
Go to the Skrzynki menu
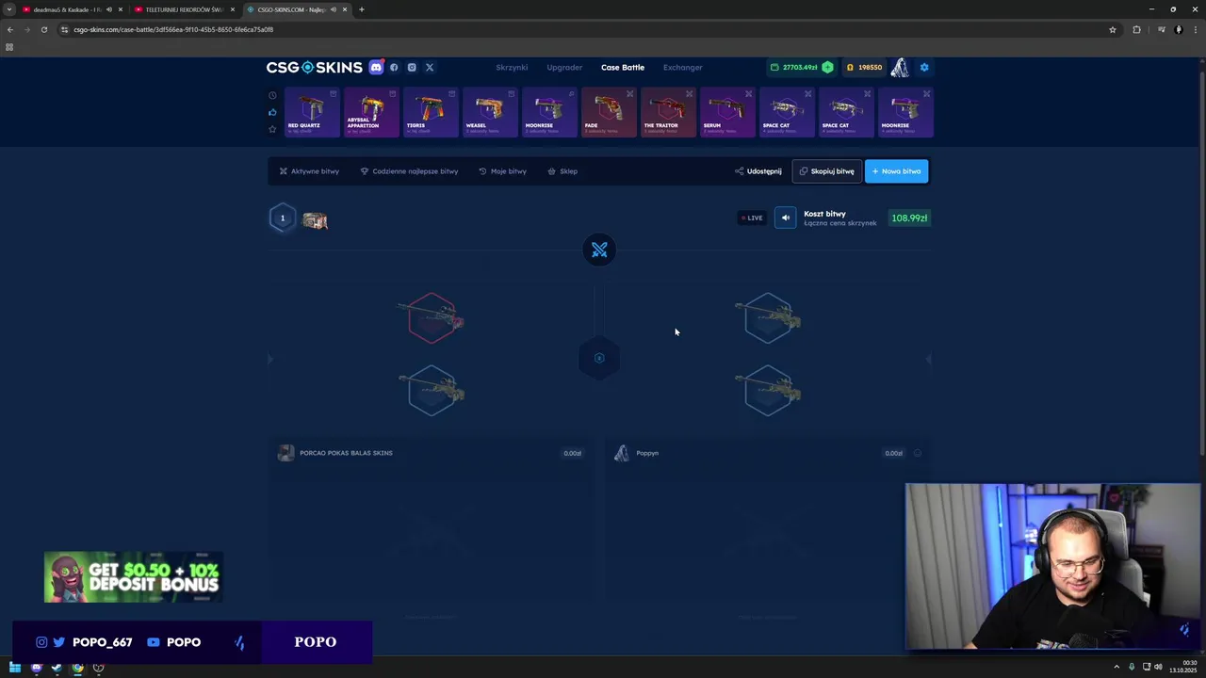[512, 67]
